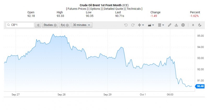Open the chart type dropdown
This screenshot has width=209, height=110.
click(151, 25)
